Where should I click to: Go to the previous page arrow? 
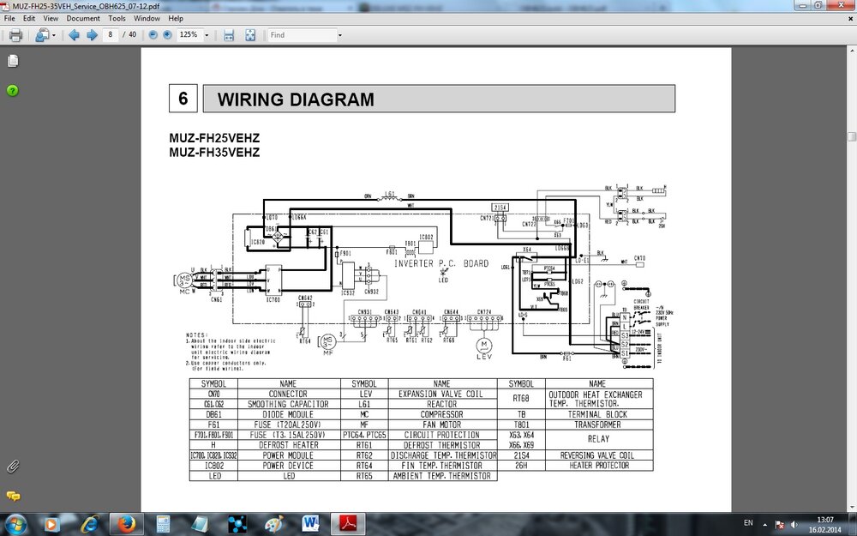74,35
